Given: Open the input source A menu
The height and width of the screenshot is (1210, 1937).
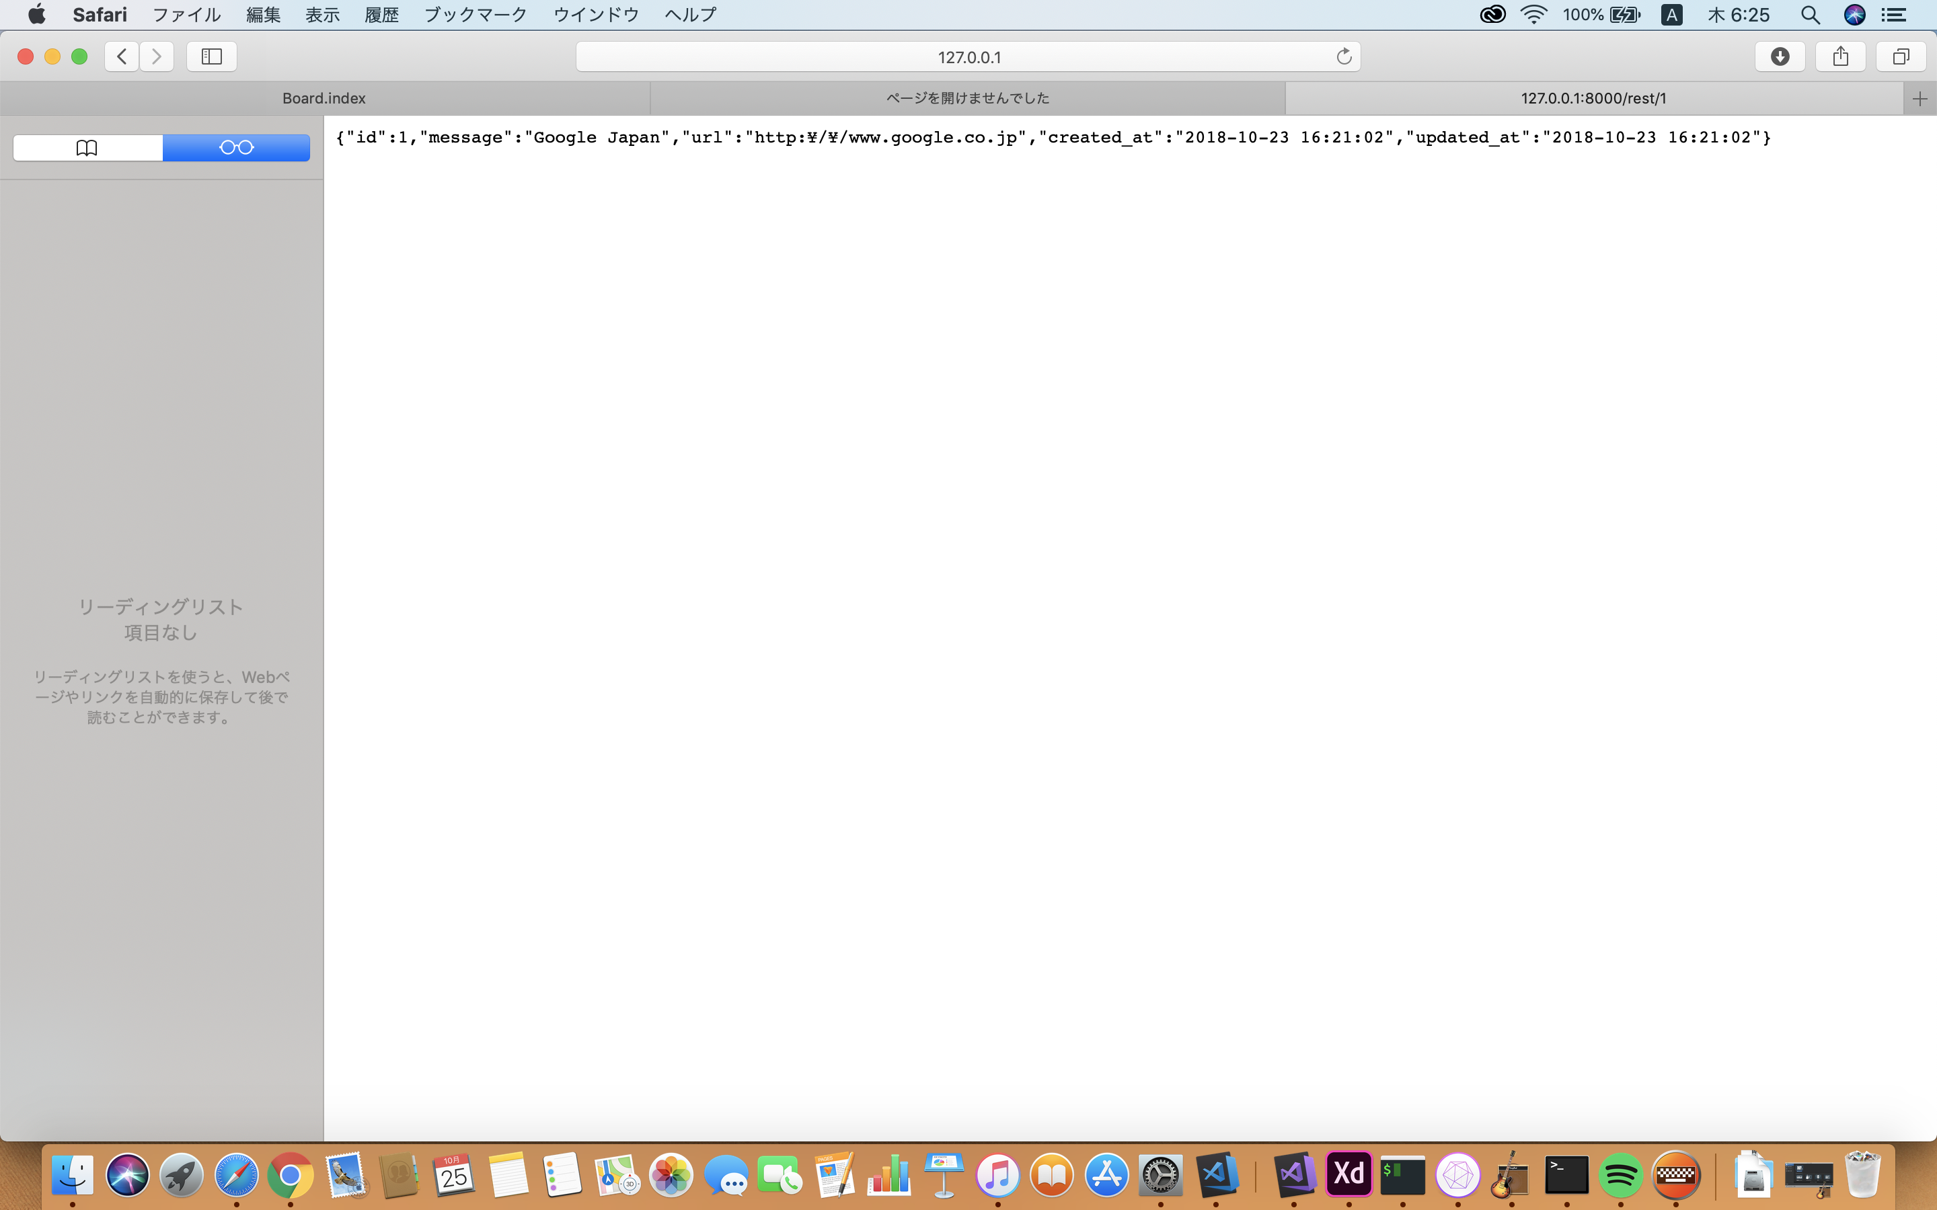Looking at the screenshot, I should click(x=1671, y=14).
